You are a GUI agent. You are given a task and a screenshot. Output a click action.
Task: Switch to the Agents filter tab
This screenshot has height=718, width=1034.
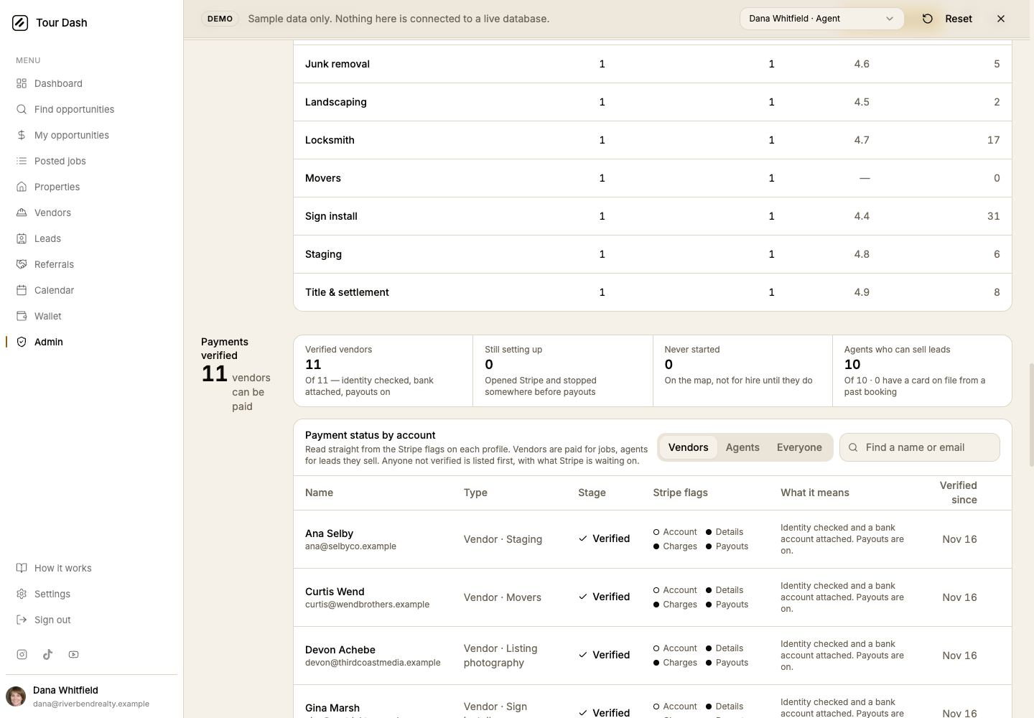pyautogui.click(x=742, y=447)
